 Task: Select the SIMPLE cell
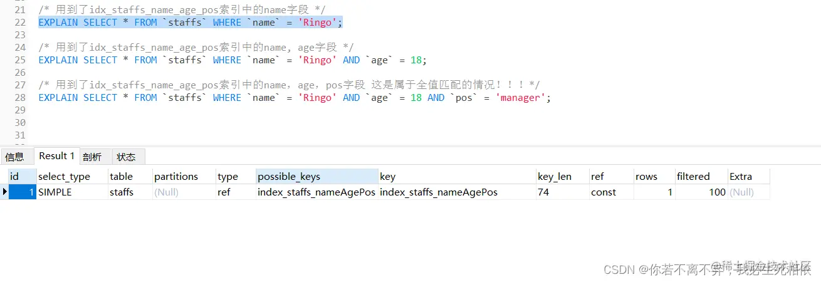tap(72, 192)
